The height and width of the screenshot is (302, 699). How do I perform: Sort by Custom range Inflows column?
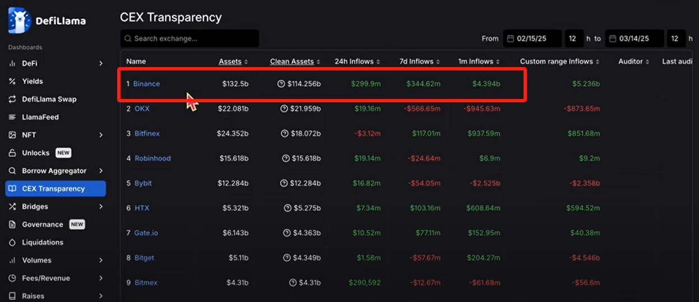560,62
